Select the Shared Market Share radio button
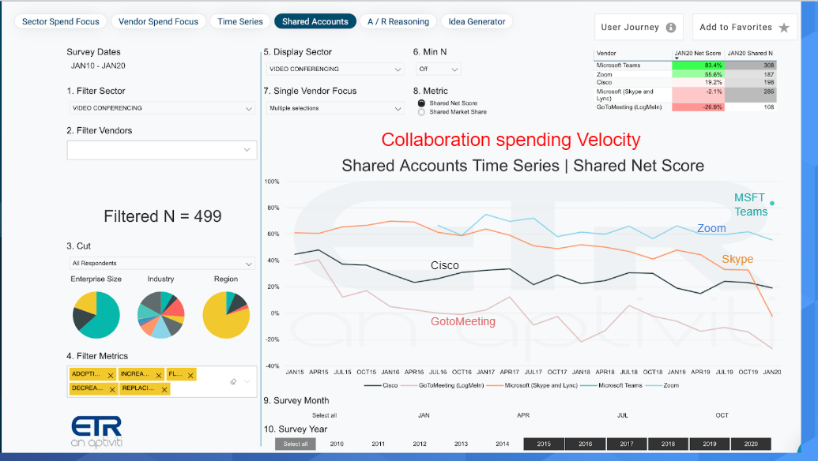818x461 pixels. click(x=421, y=112)
